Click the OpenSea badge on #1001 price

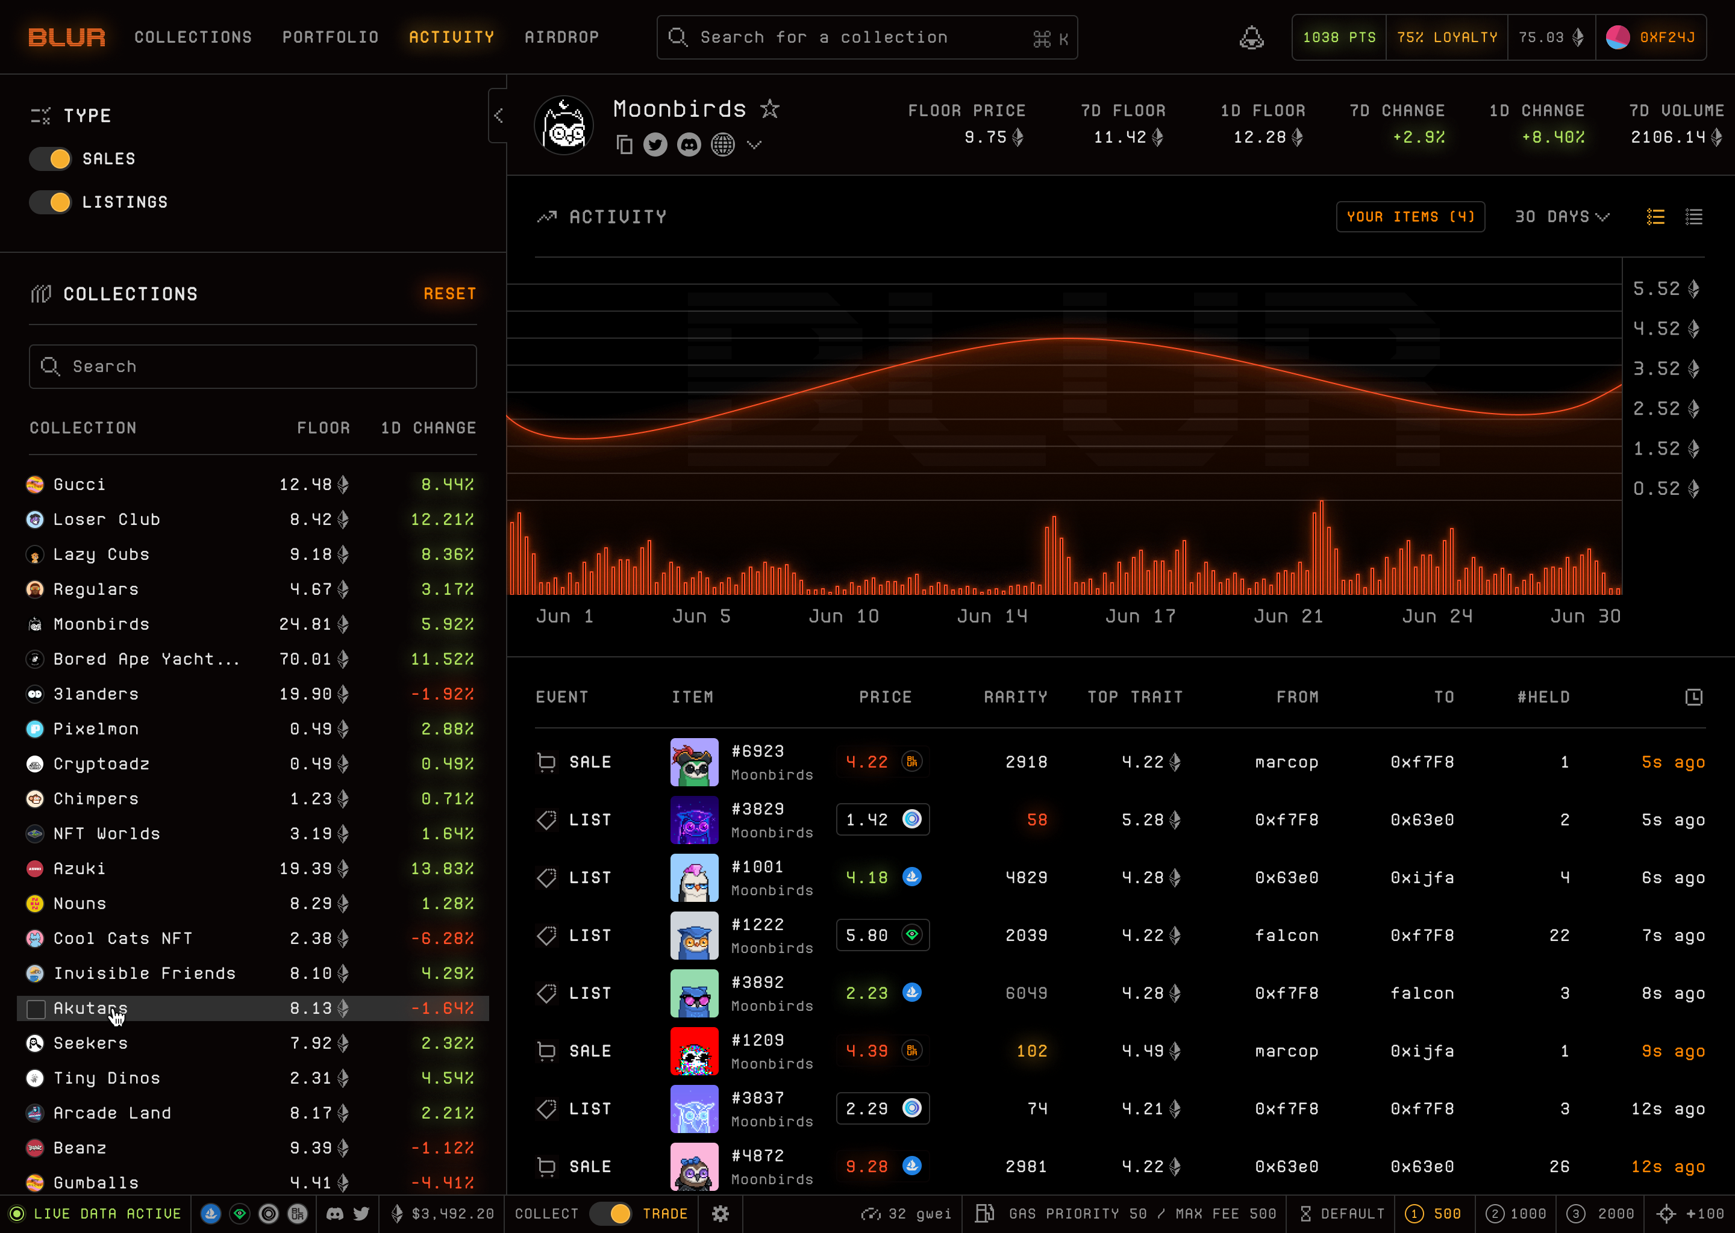coord(911,877)
